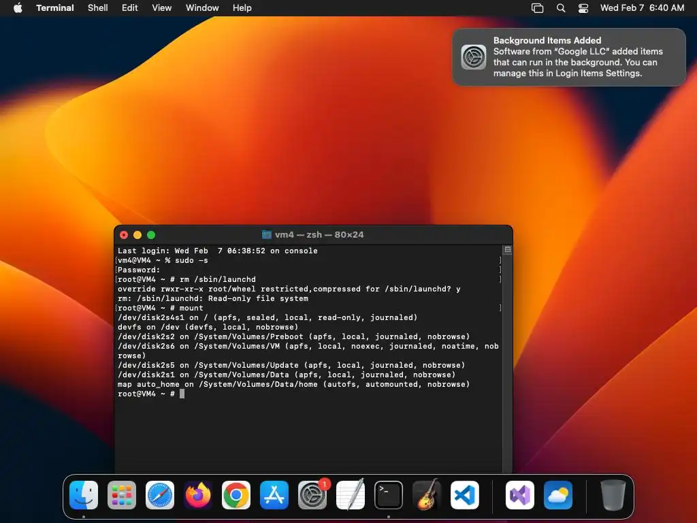The width and height of the screenshot is (697, 523).
Task: Open TextEdit from the dock
Action: click(351, 495)
